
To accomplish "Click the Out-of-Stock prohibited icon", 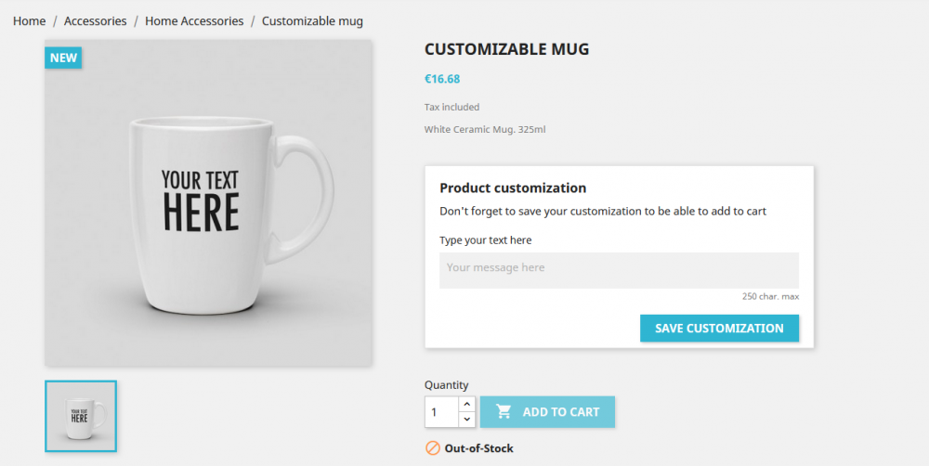I will point(433,448).
